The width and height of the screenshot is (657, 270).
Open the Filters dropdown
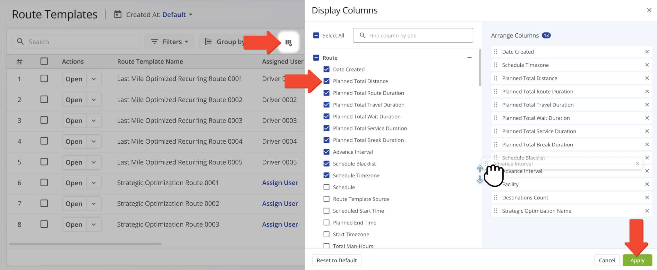[x=170, y=42]
